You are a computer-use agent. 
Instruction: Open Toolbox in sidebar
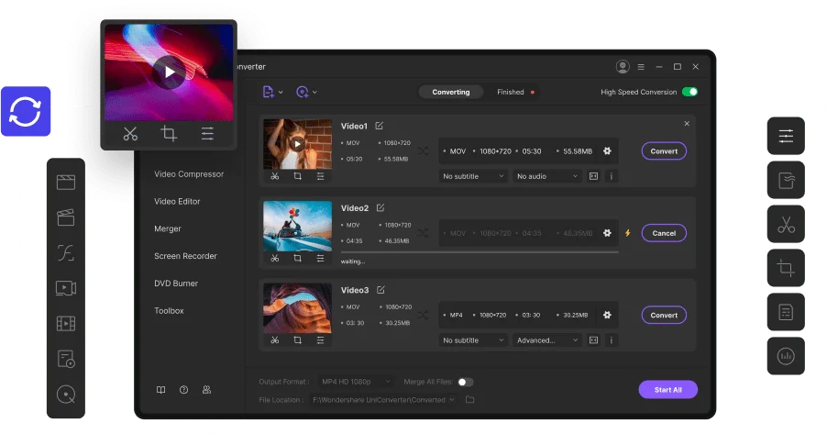(170, 311)
